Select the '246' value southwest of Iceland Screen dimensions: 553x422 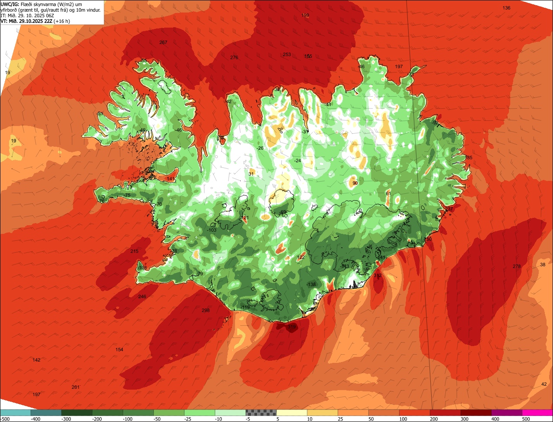click(x=142, y=296)
